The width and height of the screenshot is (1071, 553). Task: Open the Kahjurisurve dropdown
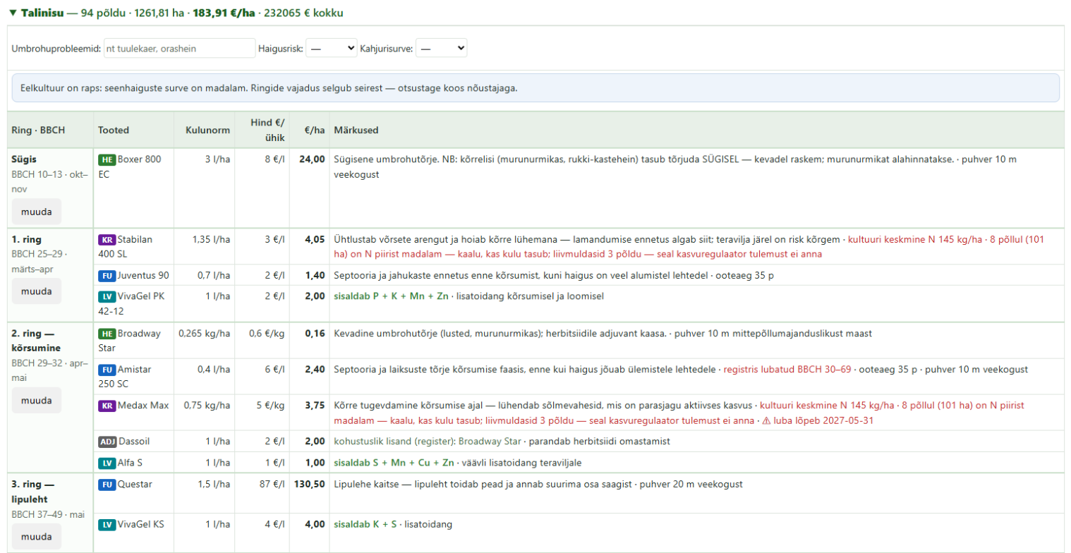point(442,48)
